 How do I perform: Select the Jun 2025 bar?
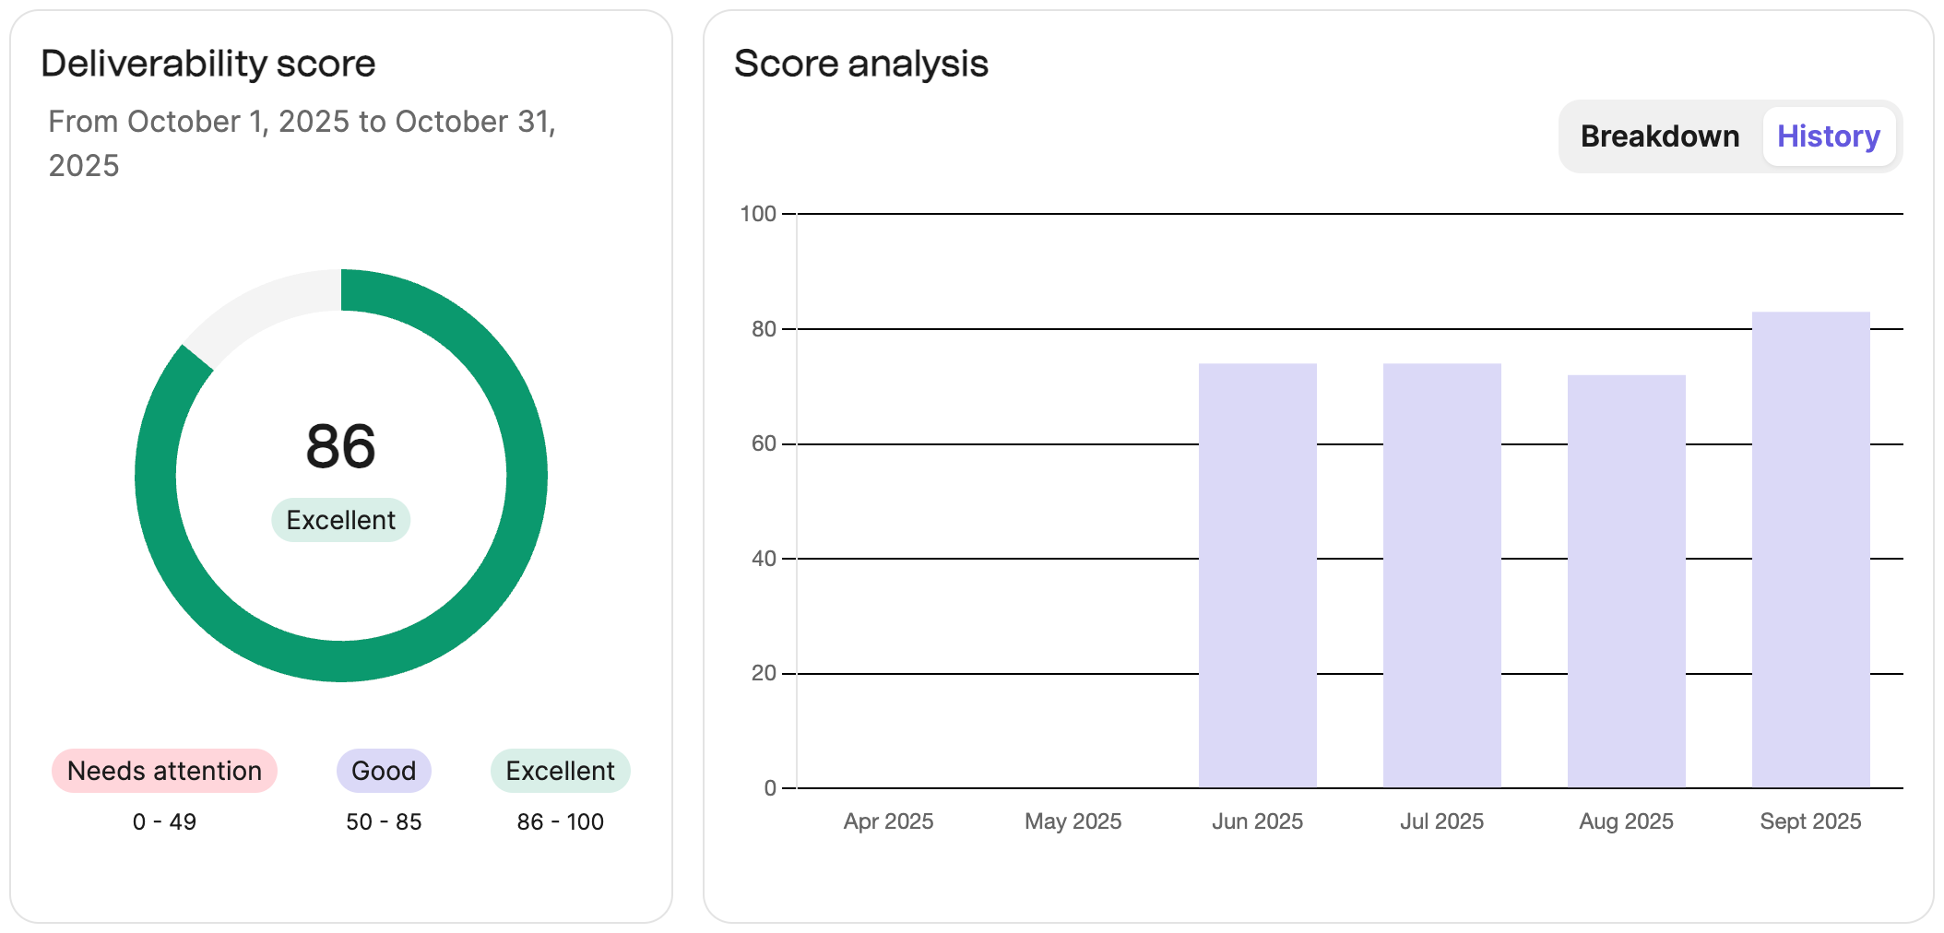pyautogui.click(x=1257, y=572)
